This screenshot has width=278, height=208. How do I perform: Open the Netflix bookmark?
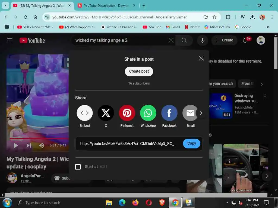pyautogui.click(x=192, y=27)
